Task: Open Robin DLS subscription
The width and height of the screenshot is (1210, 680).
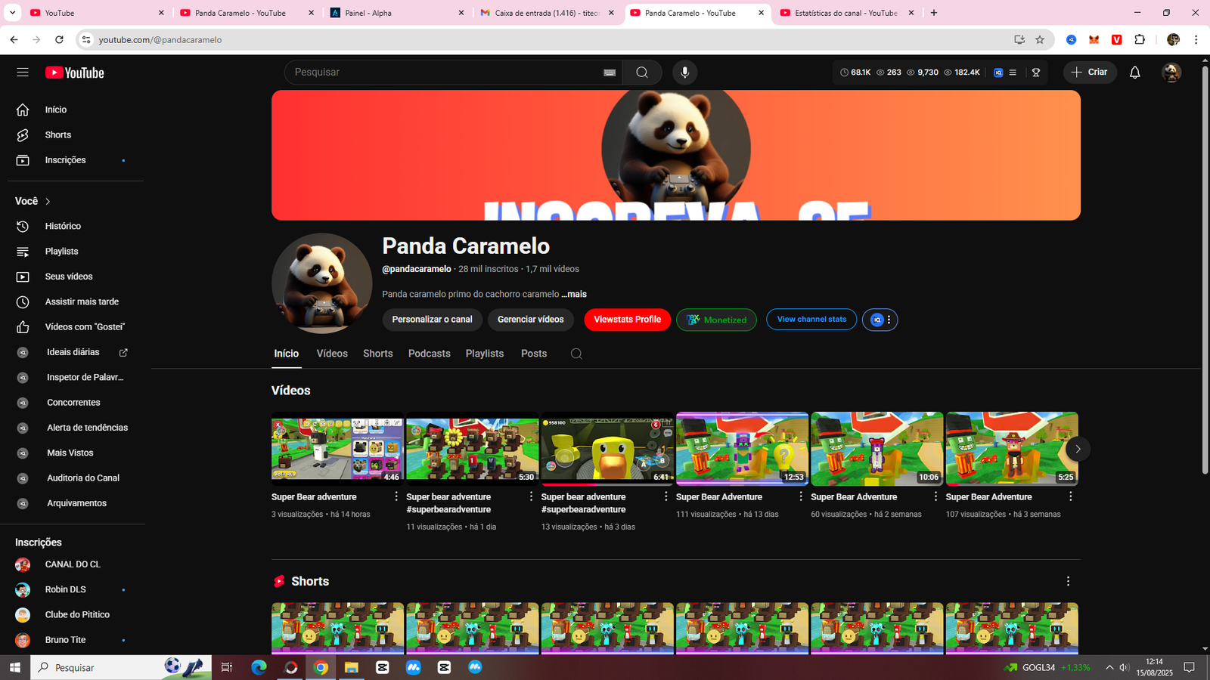Action: tap(73, 589)
